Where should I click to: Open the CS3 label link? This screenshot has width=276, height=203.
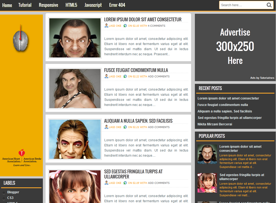click(x=11, y=198)
